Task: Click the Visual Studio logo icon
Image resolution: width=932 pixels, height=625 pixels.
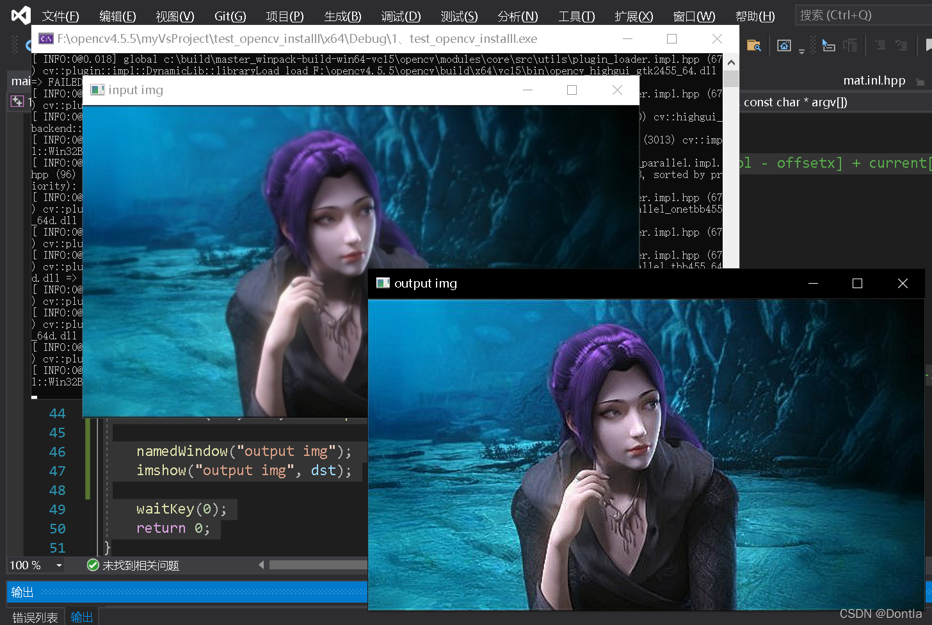Action: 20,14
